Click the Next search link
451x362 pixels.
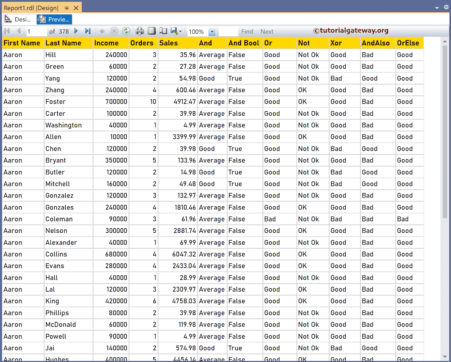(x=266, y=31)
